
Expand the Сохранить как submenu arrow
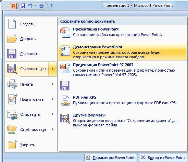pos(52,69)
